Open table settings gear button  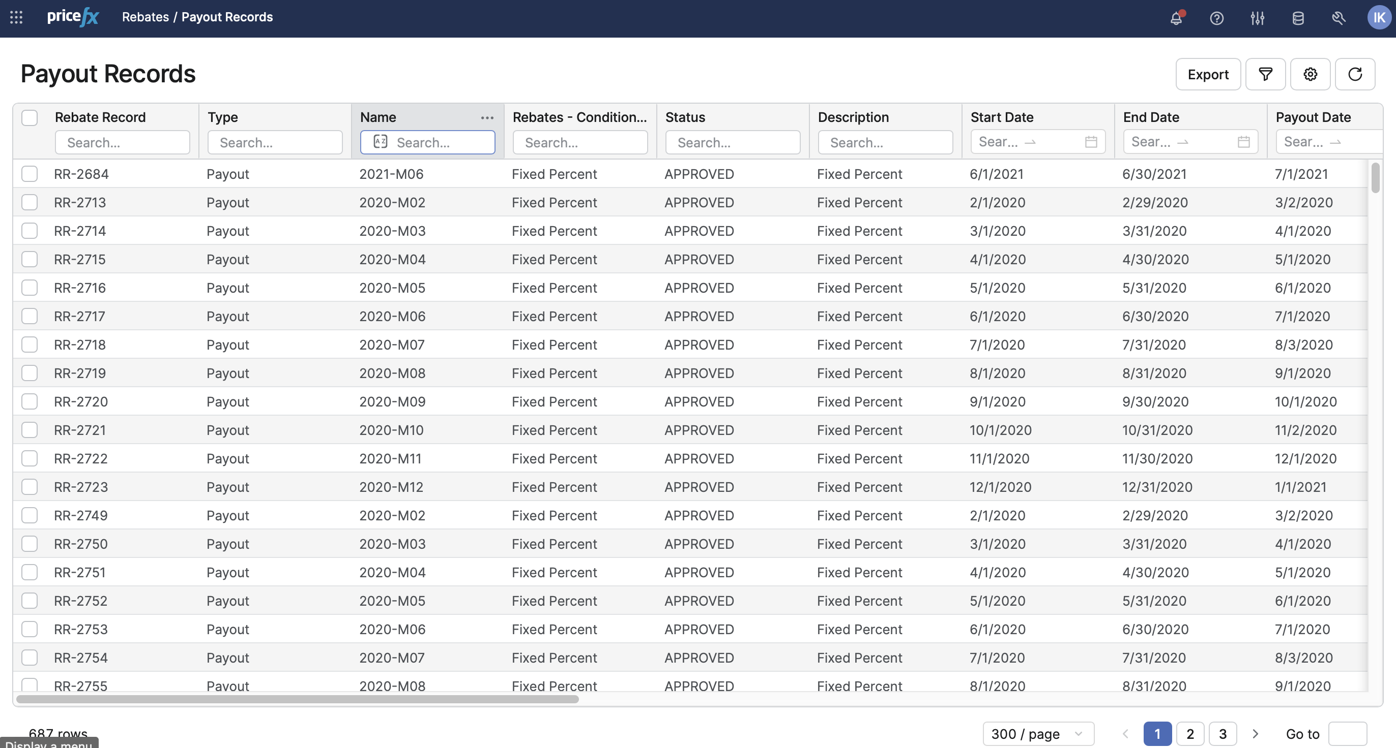[x=1310, y=74]
